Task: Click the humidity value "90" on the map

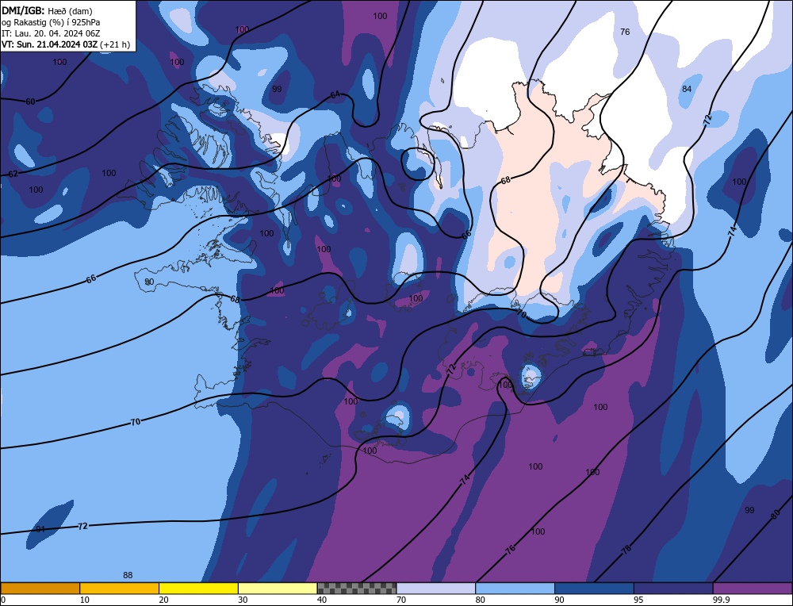Action: click(149, 282)
